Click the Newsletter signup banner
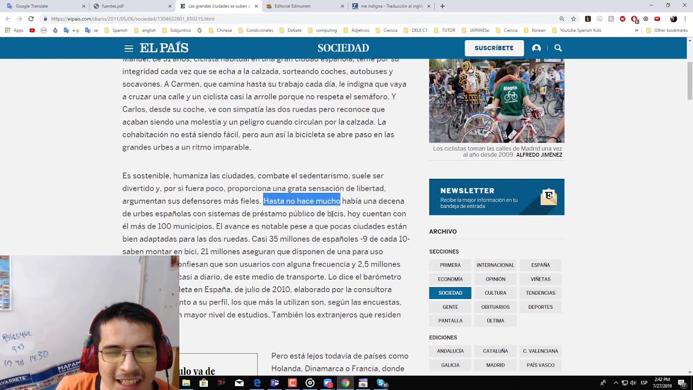 [x=496, y=197]
